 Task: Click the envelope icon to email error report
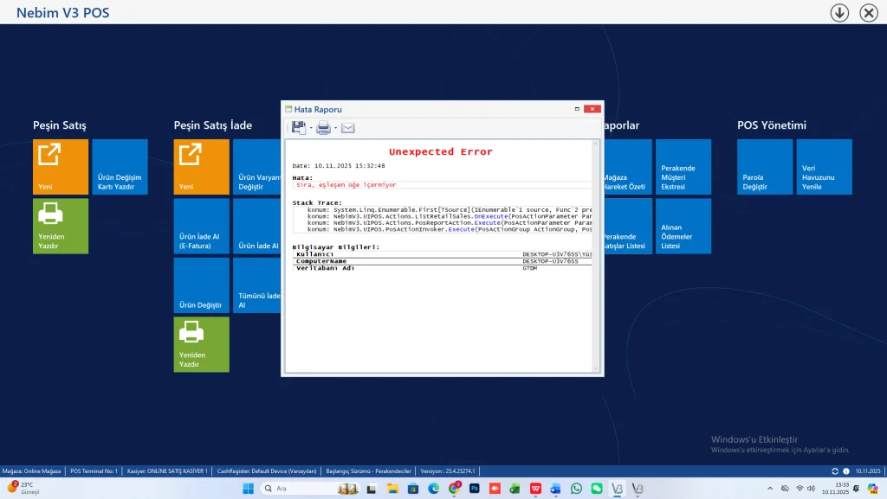(347, 128)
